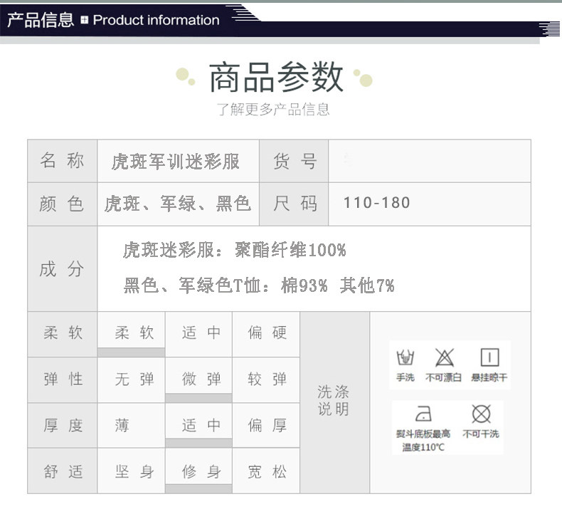
Task: Click the do-not-bleach triangle icon
Action: [x=445, y=357]
